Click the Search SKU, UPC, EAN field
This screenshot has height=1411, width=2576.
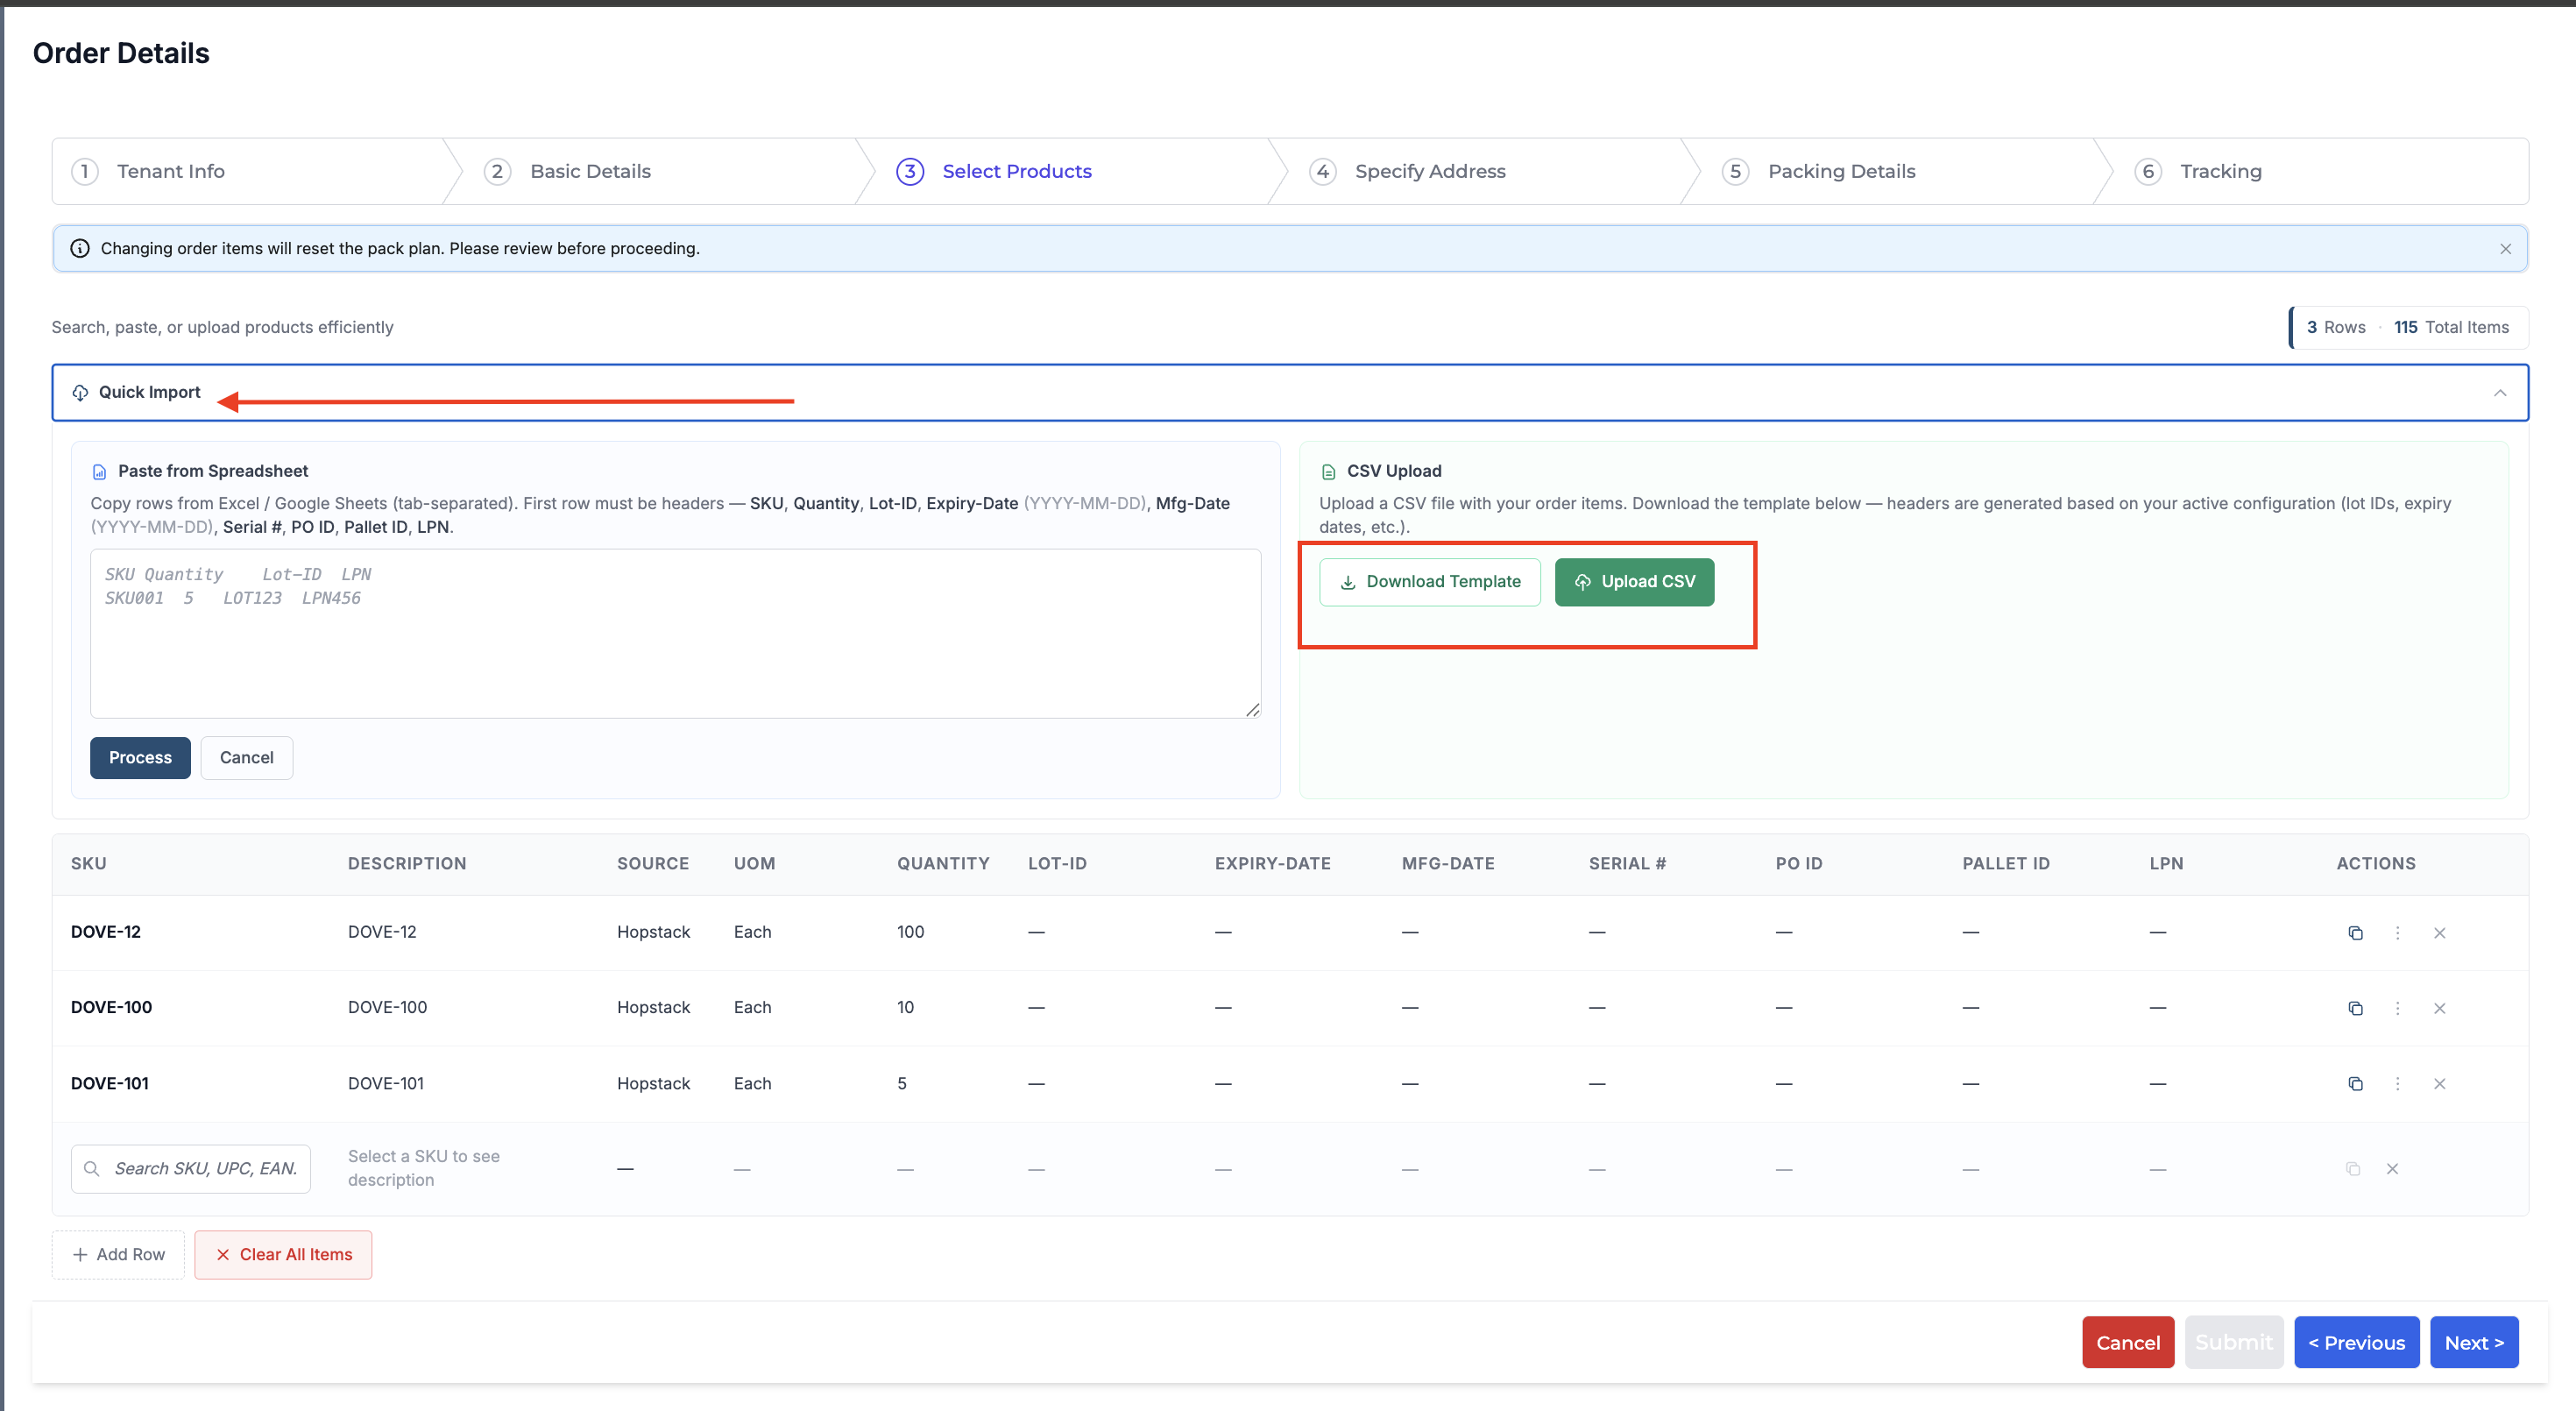coord(191,1169)
